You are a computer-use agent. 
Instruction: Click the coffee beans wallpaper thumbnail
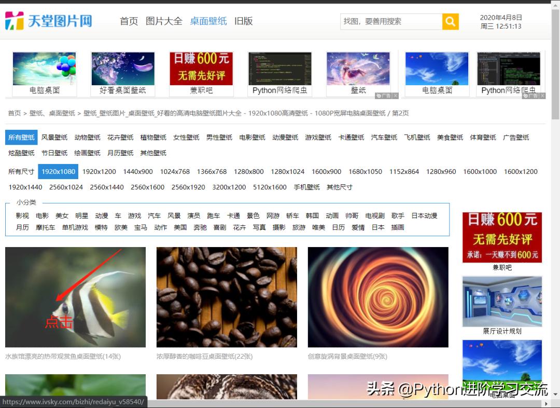coord(227,296)
